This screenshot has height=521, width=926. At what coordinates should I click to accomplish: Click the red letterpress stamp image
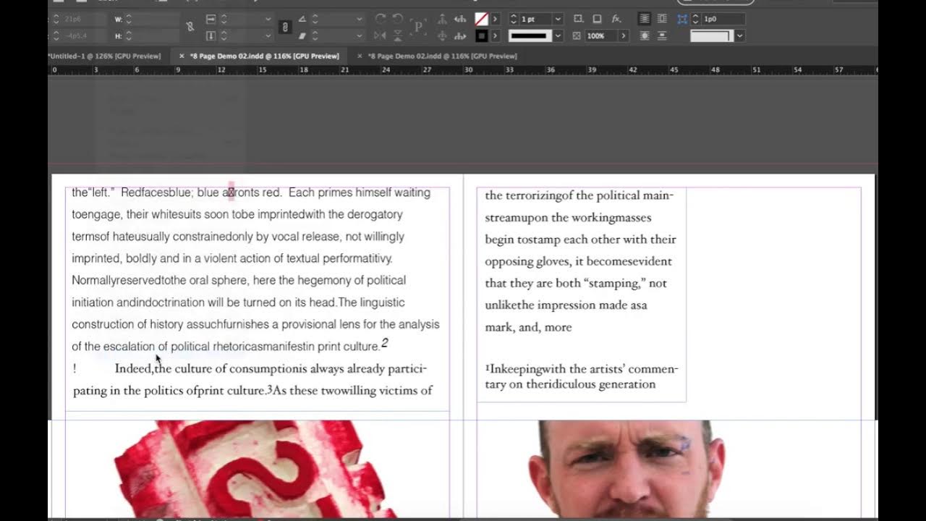[257, 469]
